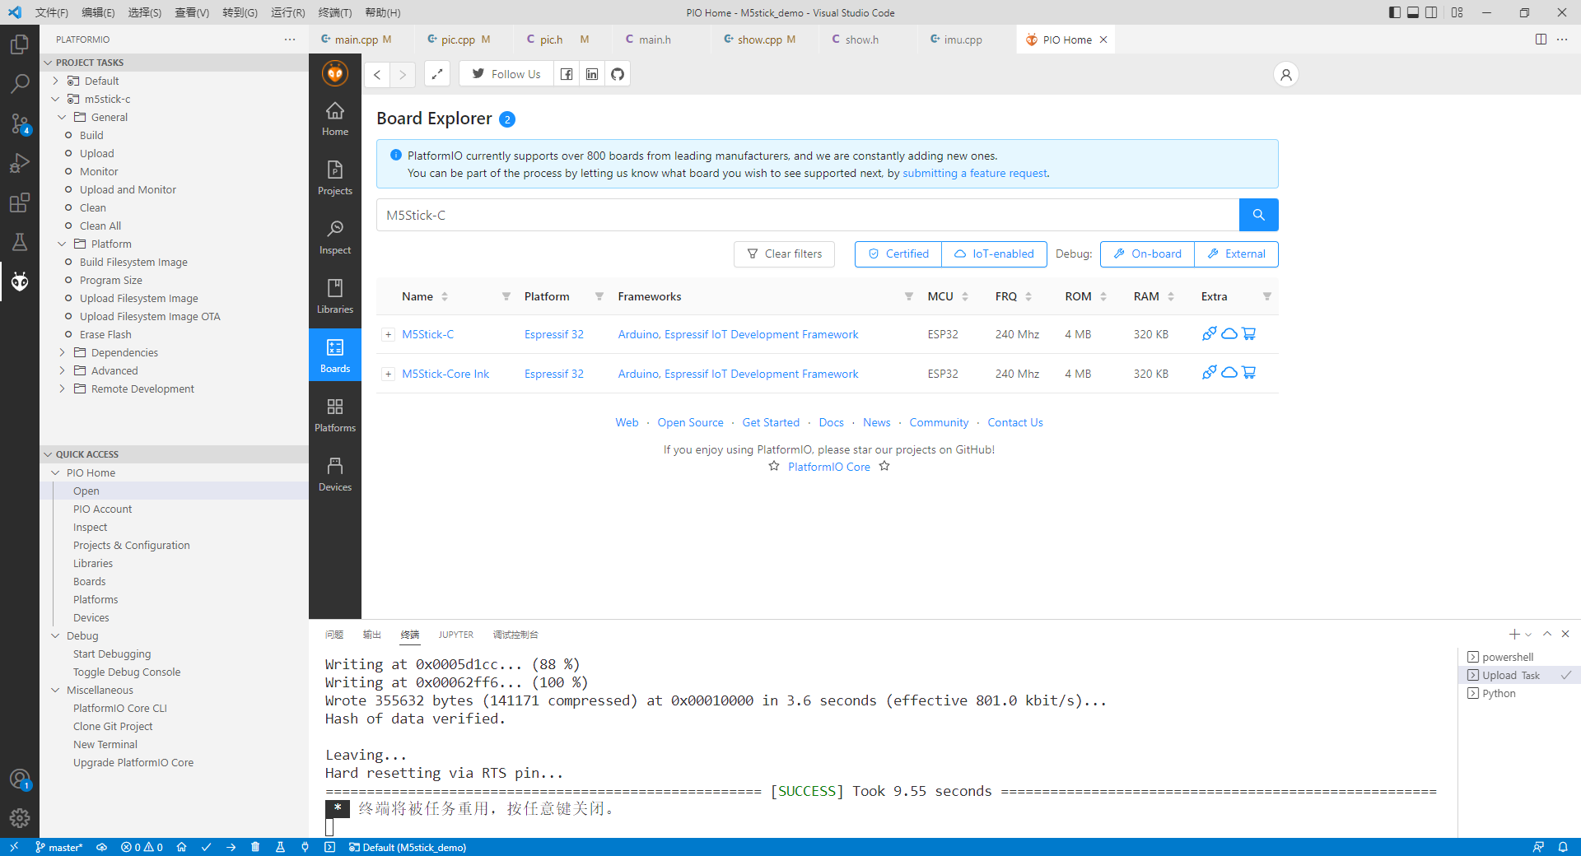Open the PIO account profile icon
Image resolution: width=1581 pixels, height=856 pixels.
(x=1286, y=74)
